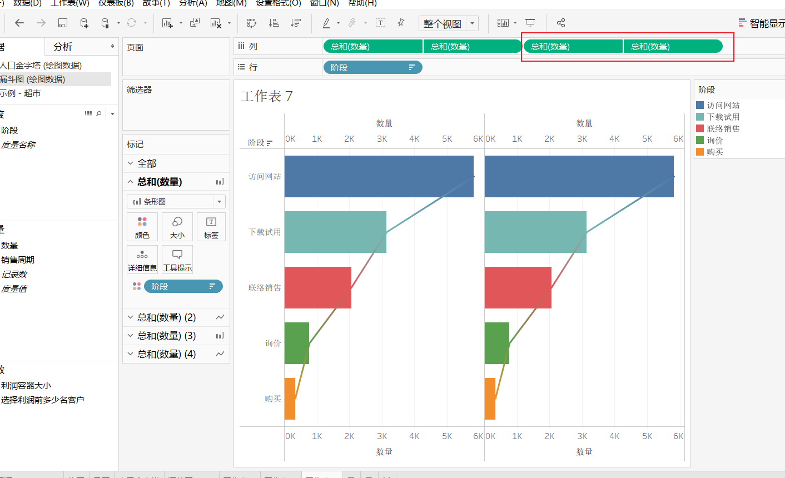Click the 颜色 color button on marks card
The width and height of the screenshot is (785, 478).
point(142,227)
